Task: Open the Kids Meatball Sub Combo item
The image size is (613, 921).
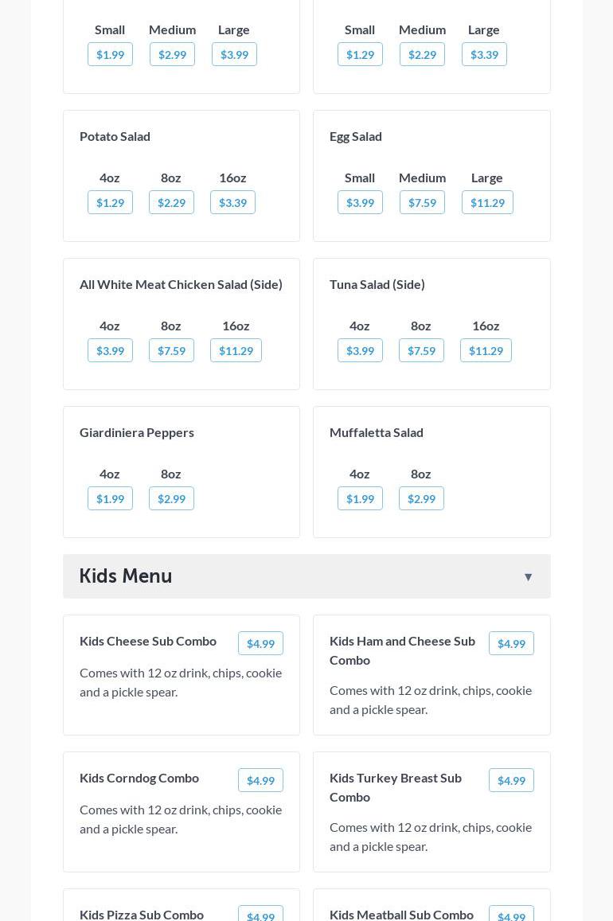Action: (401, 915)
